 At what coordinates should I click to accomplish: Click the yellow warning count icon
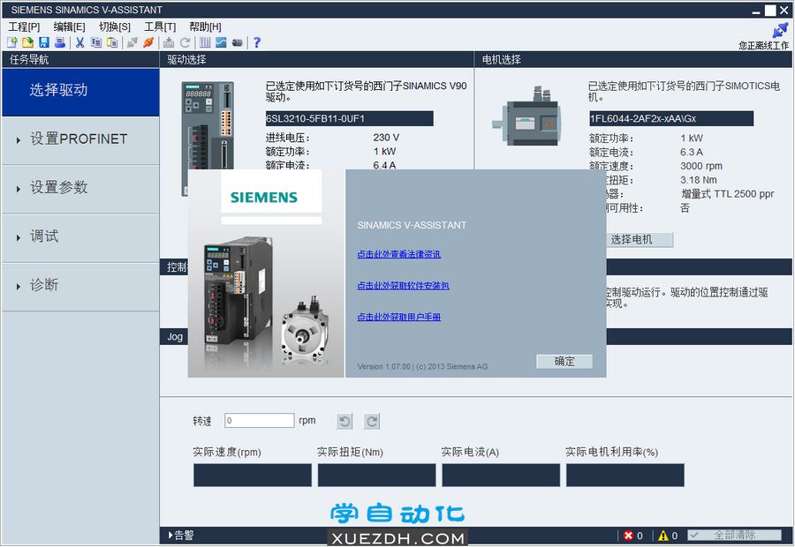point(663,536)
